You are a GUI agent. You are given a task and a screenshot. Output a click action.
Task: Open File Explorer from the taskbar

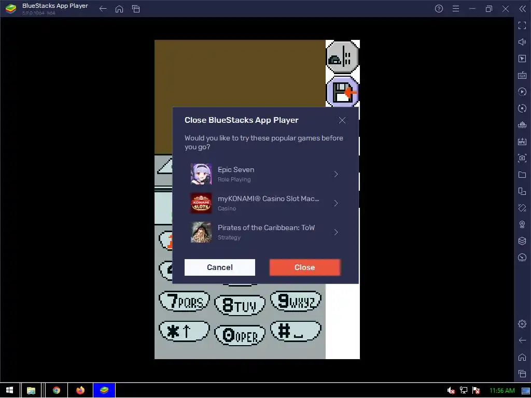click(31, 390)
